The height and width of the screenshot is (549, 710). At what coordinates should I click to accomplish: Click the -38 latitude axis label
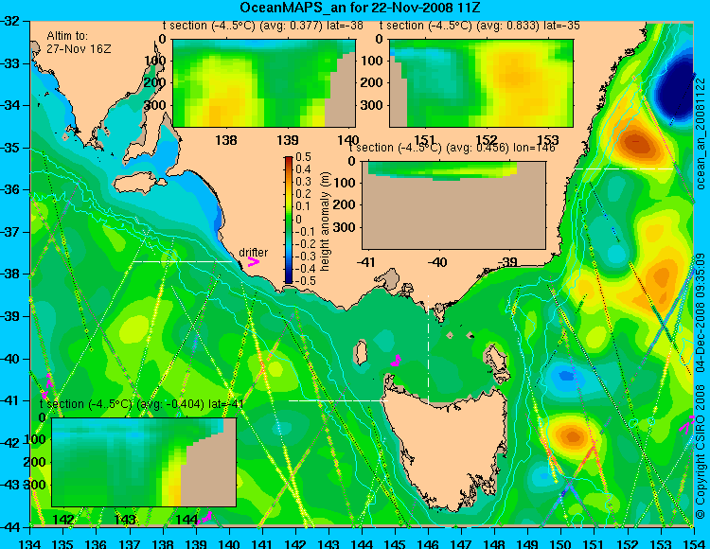(10, 274)
